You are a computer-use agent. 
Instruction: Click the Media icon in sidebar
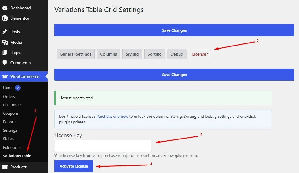(5, 42)
